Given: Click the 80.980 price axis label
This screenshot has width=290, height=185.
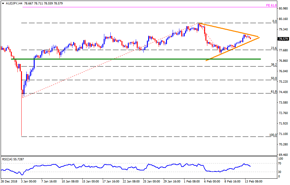Looking at the screenshot, I should pos(283,9).
